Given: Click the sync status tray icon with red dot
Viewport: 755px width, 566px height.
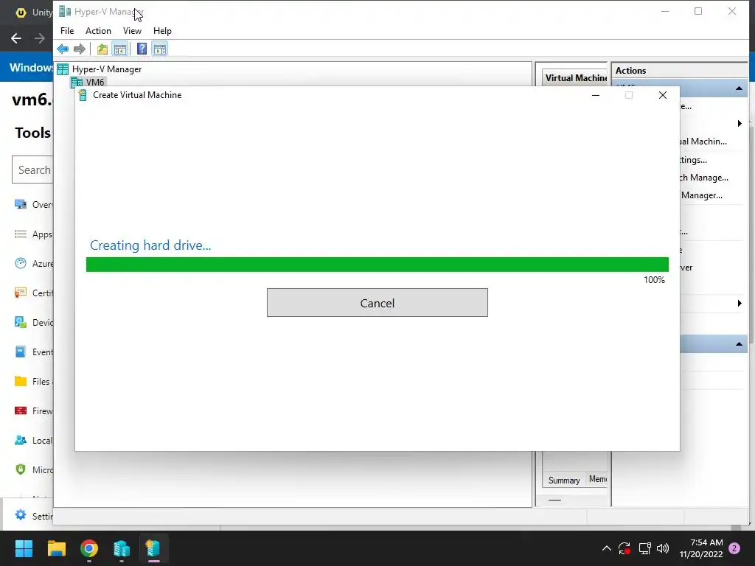Looking at the screenshot, I should coord(624,548).
